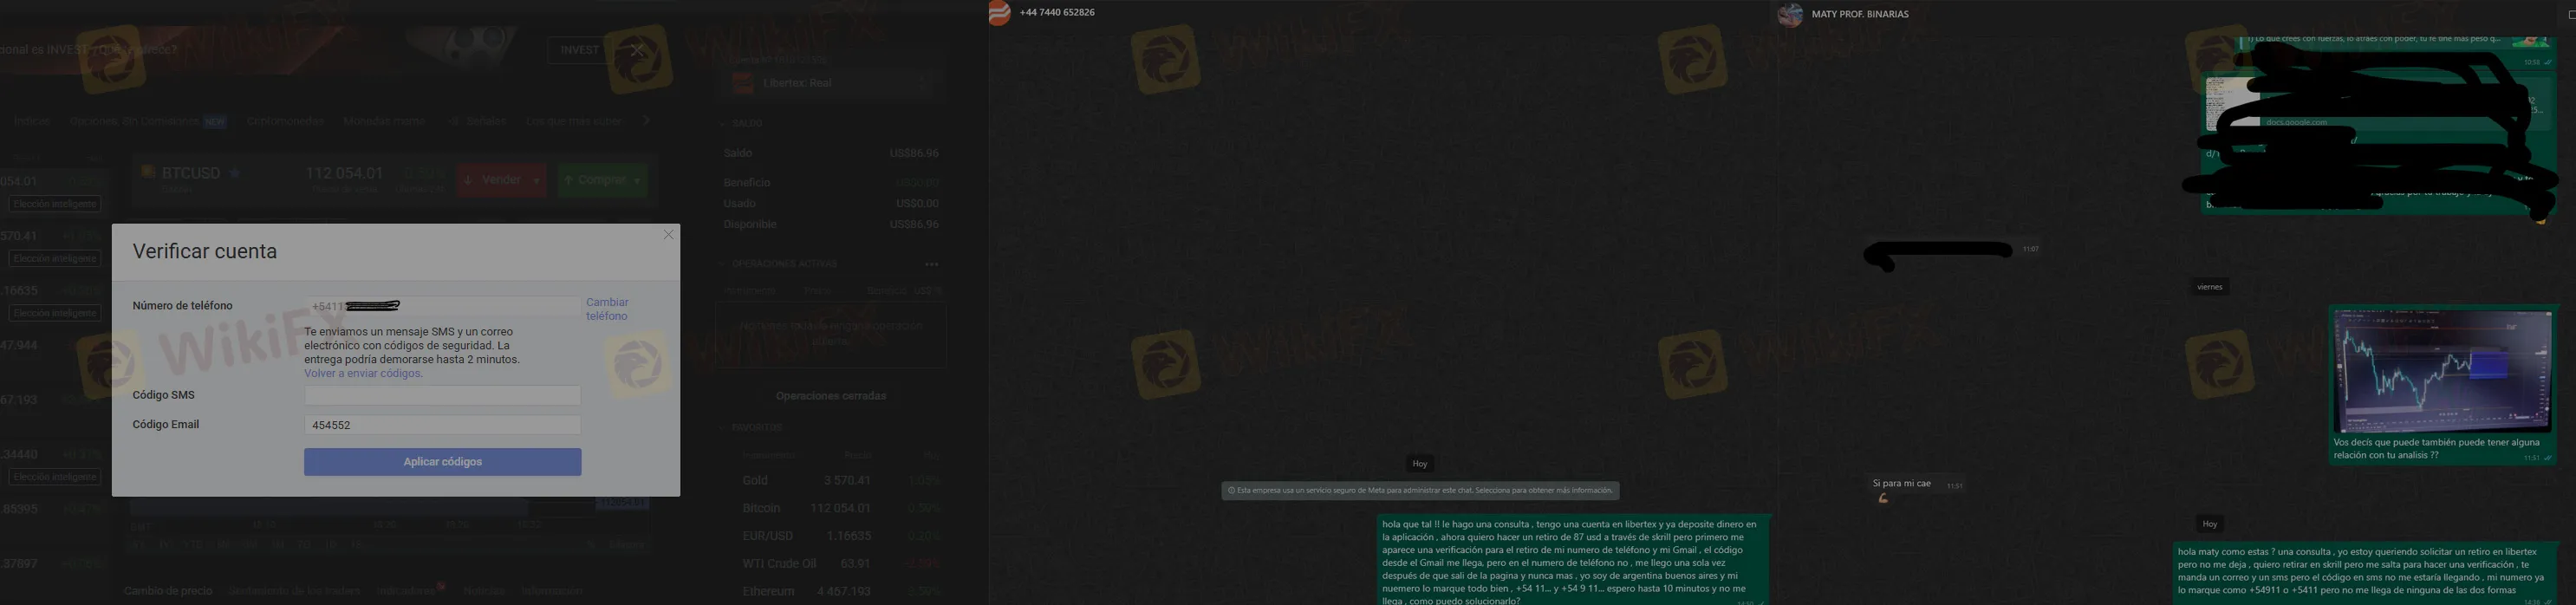This screenshot has height=605, width=2576.
Task: Click the Meta secure service info notice
Action: (1419, 491)
